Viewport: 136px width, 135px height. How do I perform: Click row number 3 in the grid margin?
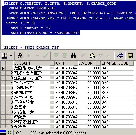(9, 78)
